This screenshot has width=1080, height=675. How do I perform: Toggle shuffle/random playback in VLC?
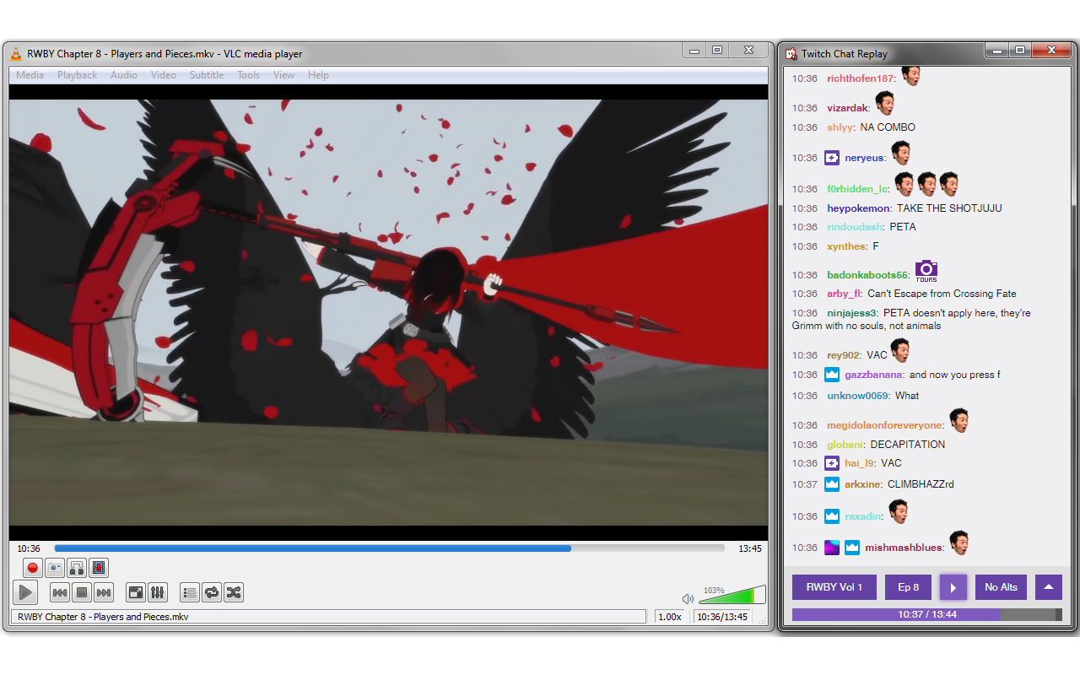tap(234, 592)
